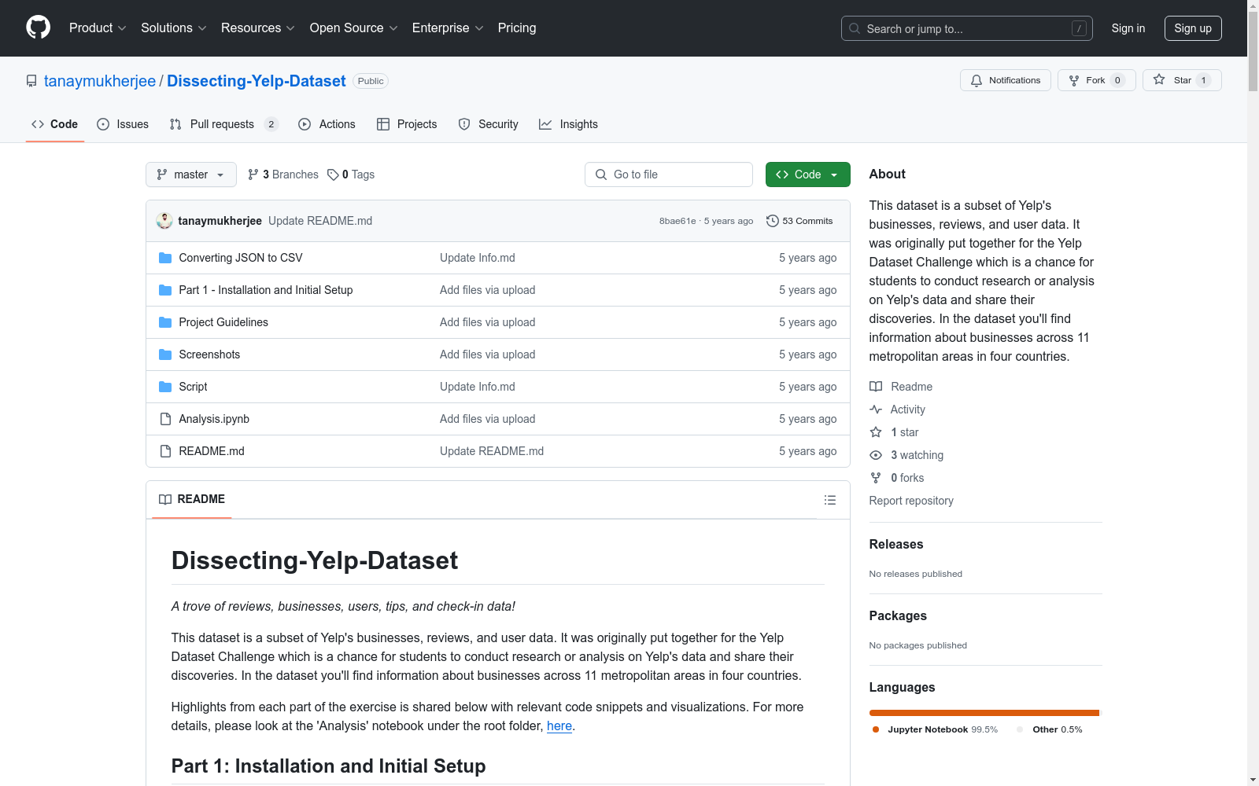1259x786 pixels.
Task: Open the README outline list icon
Action: click(830, 500)
